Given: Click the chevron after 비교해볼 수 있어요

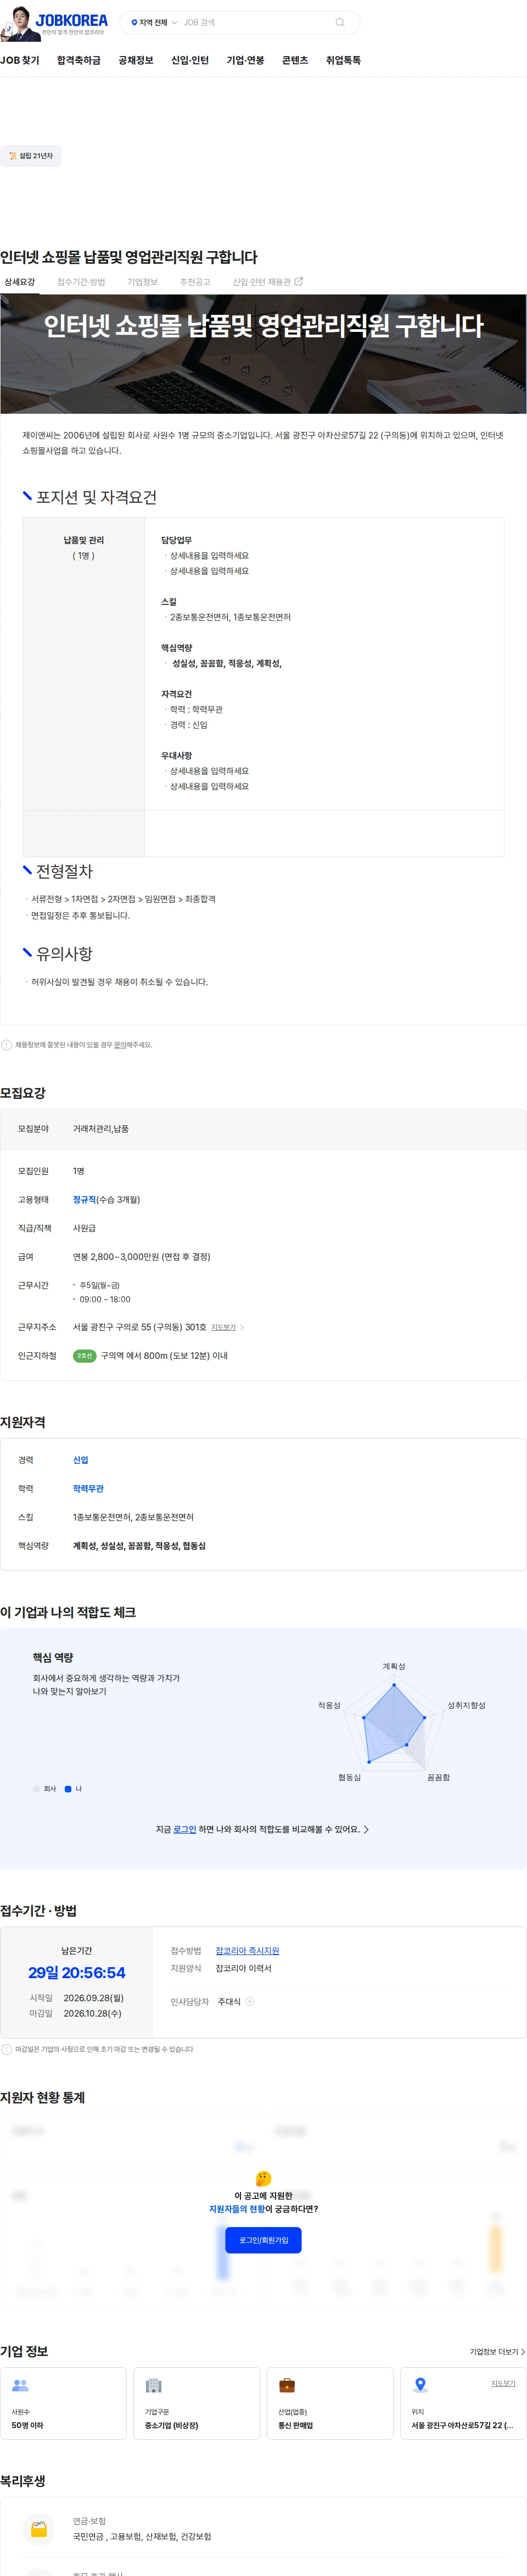Looking at the screenshot, I should (x=366, y=1830).
